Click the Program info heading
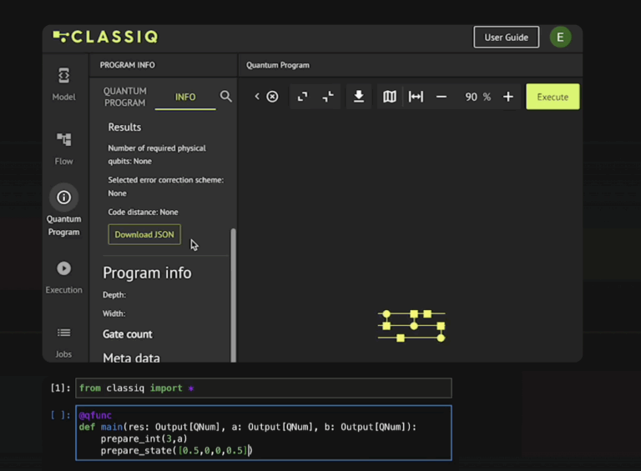Image resolution: width=641 pixels, height=471 pixels. tap(147, 273)
